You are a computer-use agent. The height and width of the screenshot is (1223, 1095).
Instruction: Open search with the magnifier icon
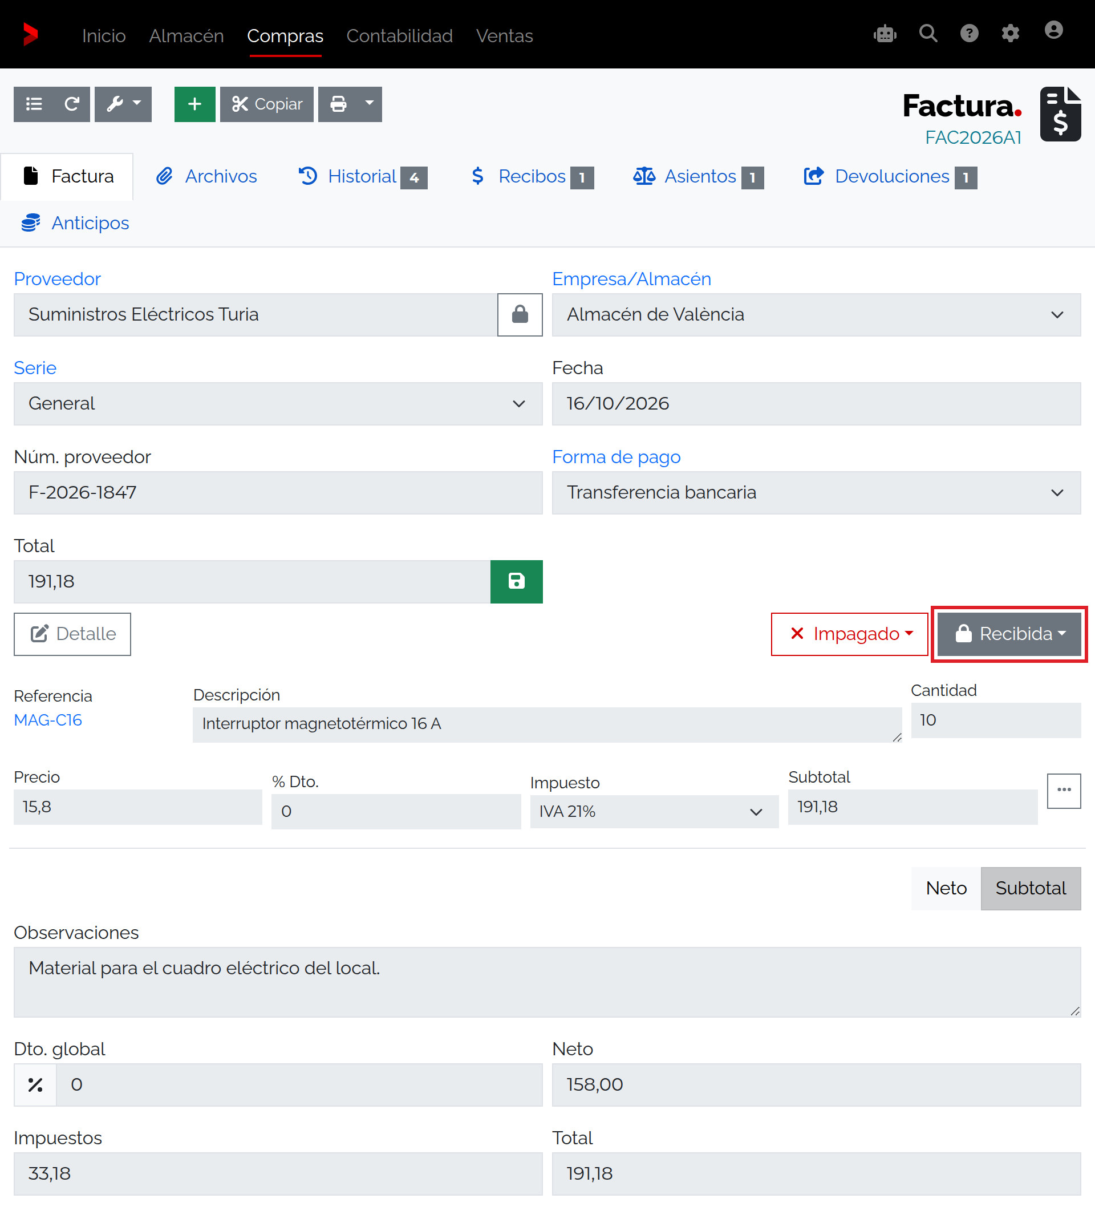coord(928,34)
